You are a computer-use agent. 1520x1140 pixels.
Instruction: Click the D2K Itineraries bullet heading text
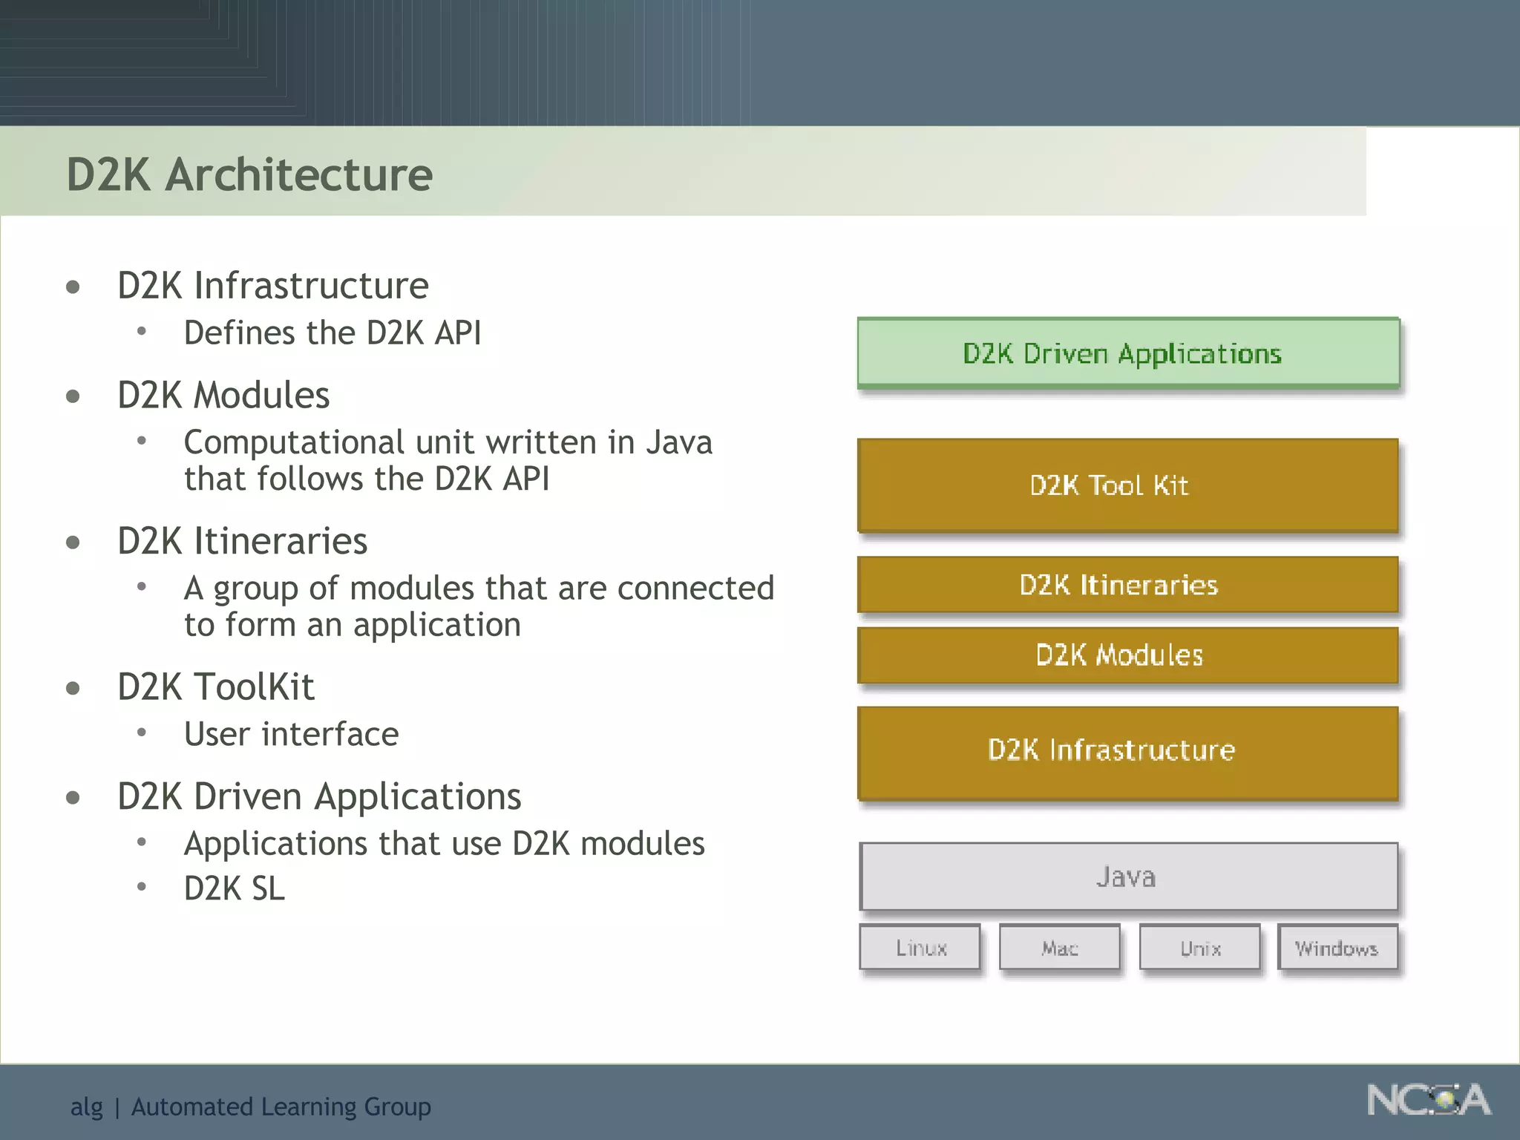242,541
